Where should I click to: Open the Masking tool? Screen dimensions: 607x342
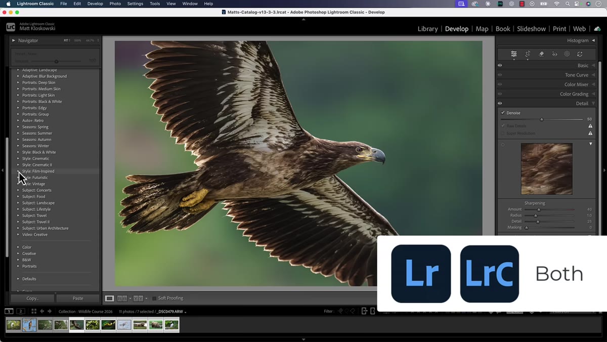point(567,54)
